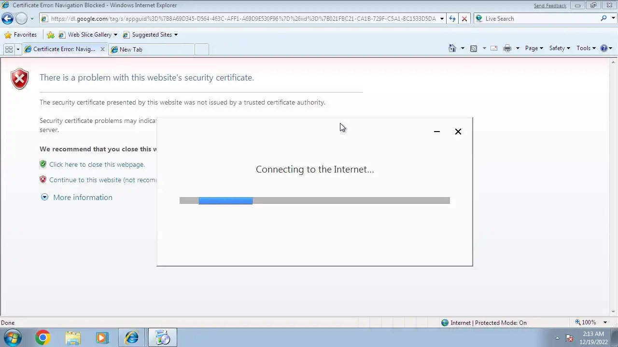
Task: Close the Connecting to the Internet dialog
Action: tap(458, 132)
